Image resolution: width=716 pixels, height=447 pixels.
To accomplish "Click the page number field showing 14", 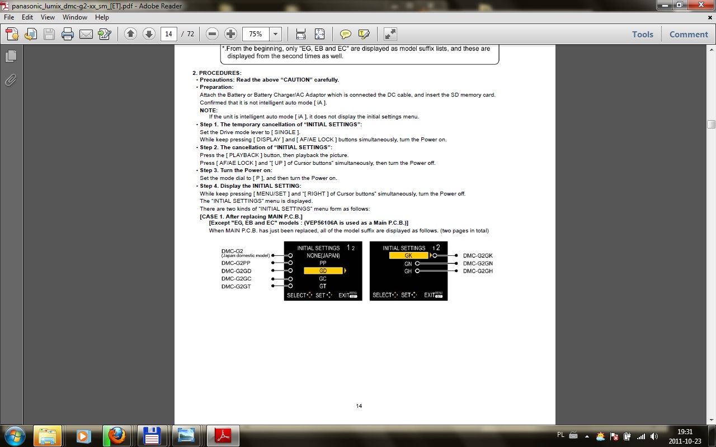I will tap(169, 34).
